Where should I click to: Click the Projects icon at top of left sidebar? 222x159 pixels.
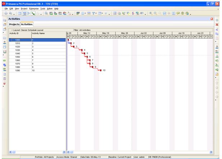coord(4,20)
